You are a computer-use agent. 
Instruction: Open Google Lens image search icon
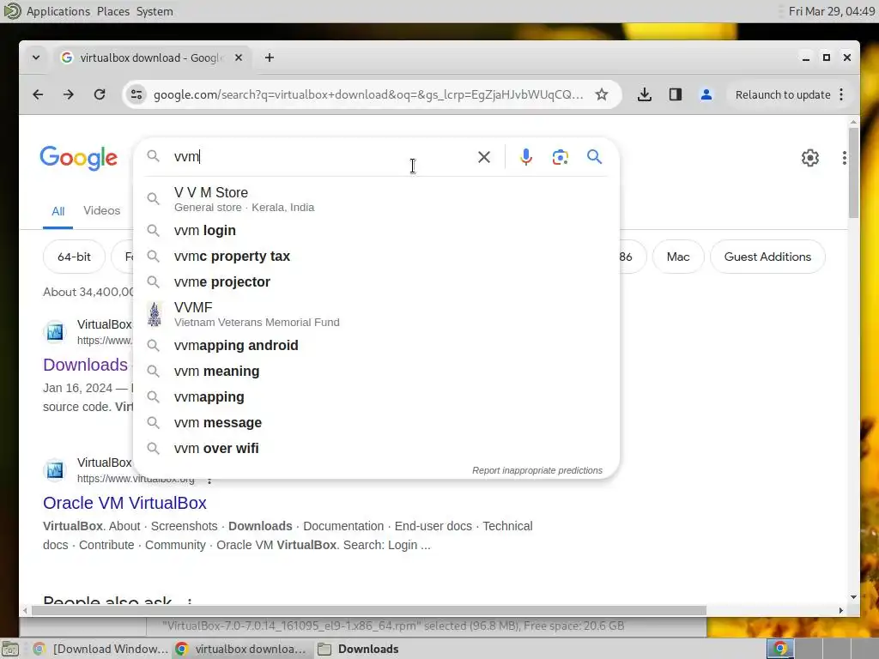click(560, 157)
